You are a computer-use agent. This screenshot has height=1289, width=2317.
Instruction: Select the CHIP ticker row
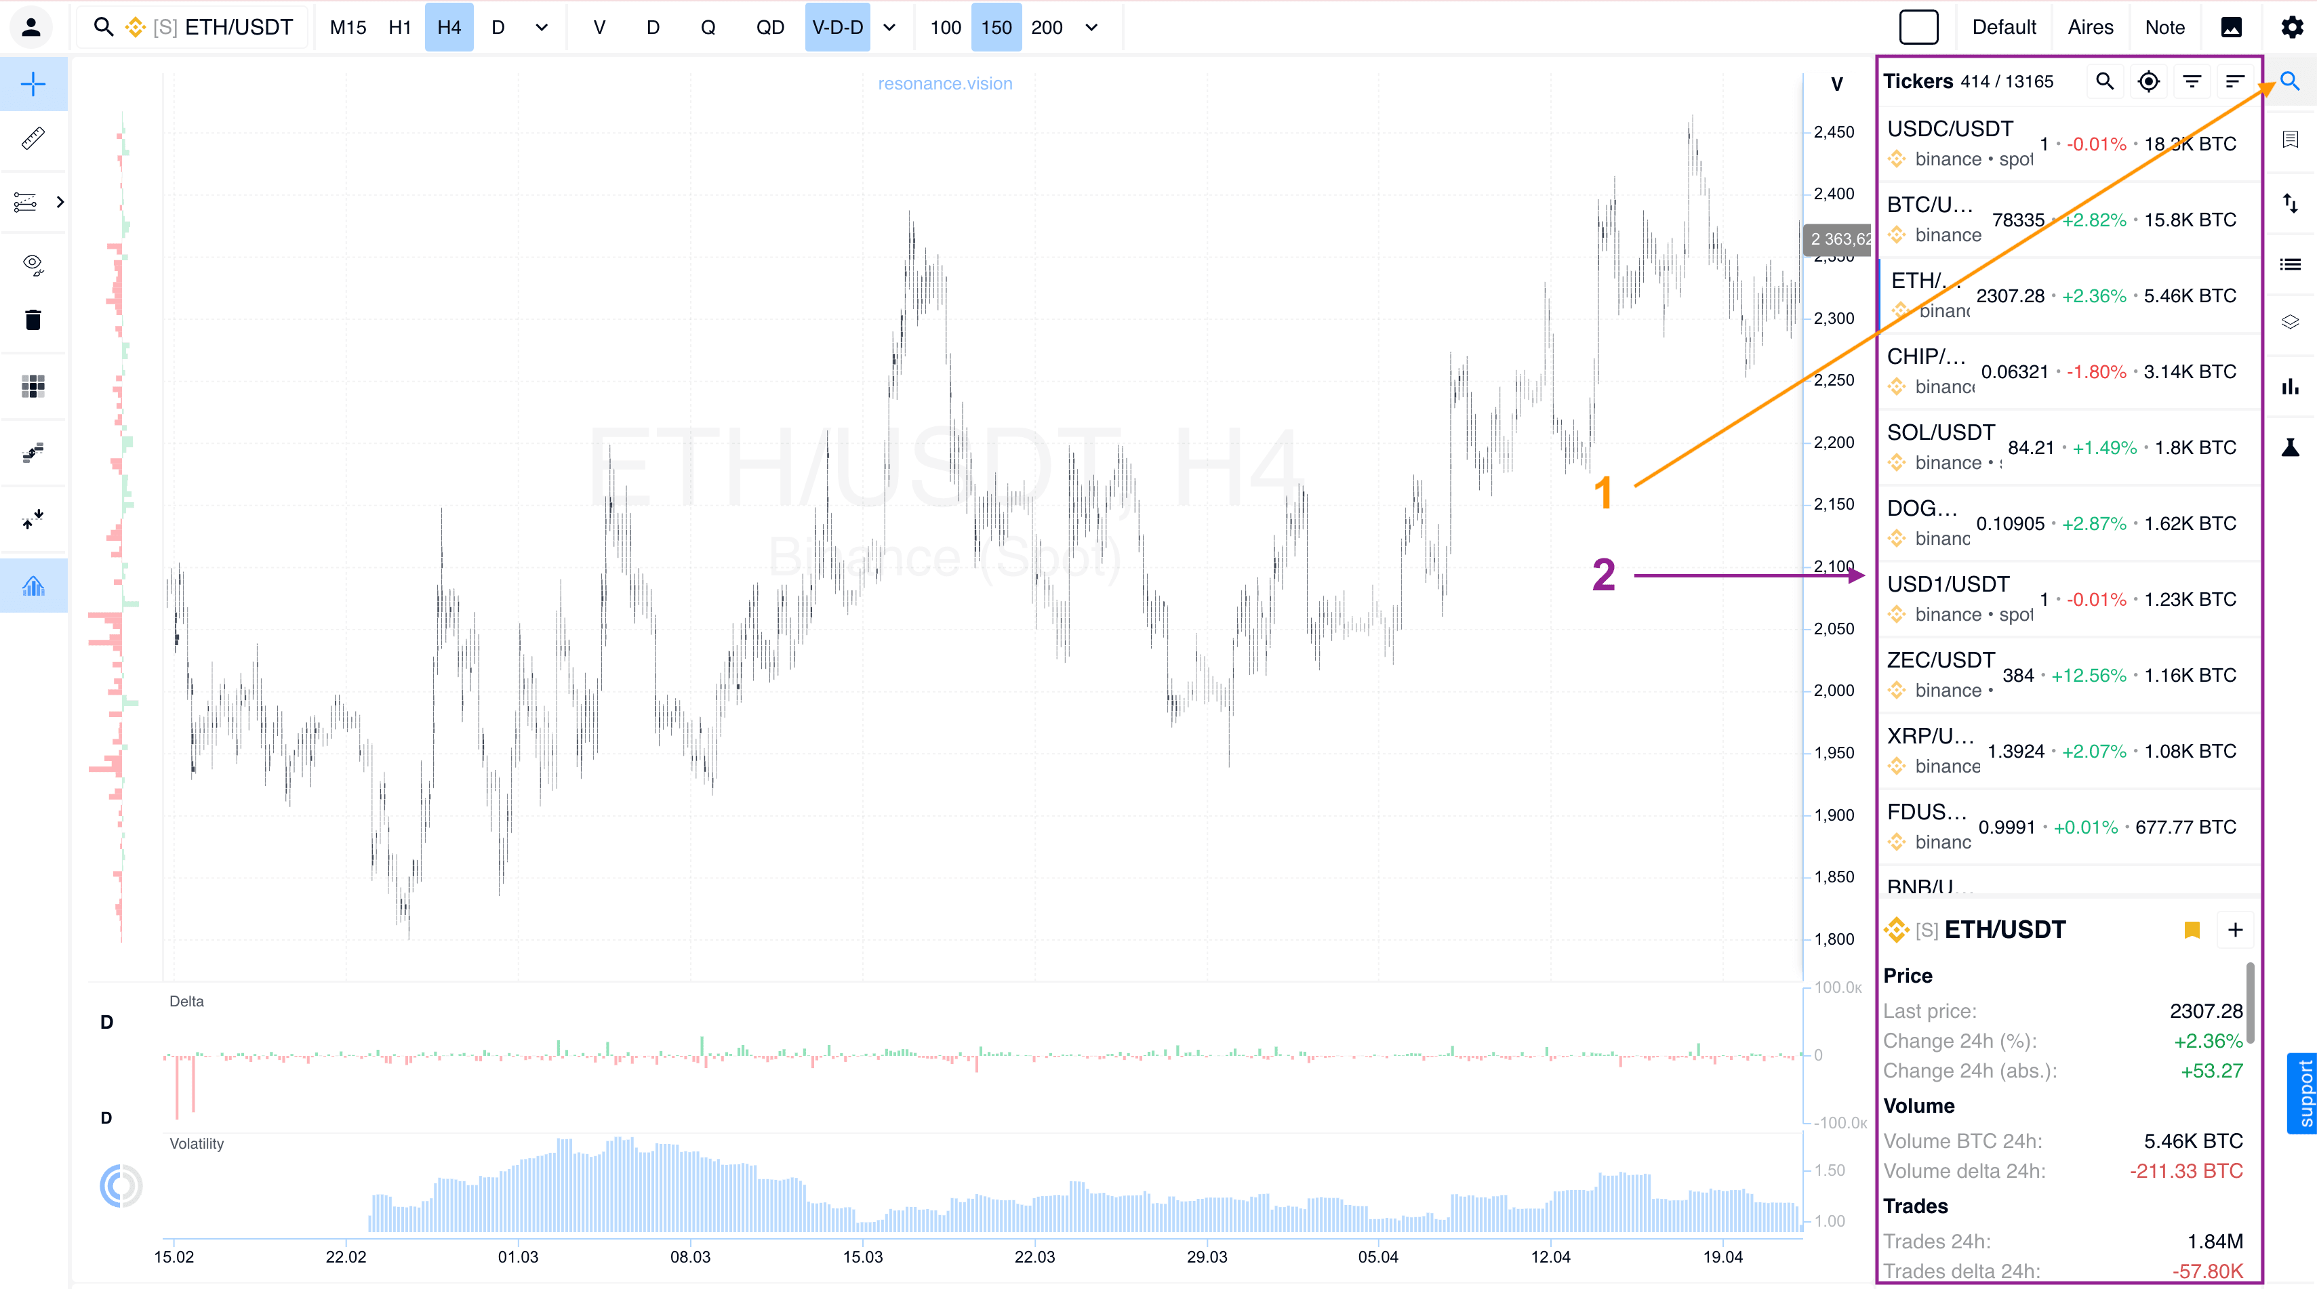coord(2069,371)
